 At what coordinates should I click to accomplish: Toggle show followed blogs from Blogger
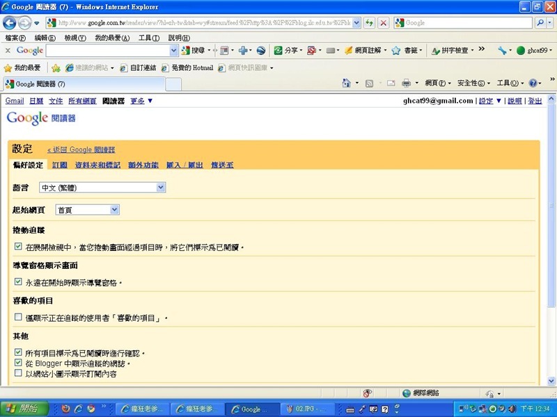click(x=18, y=362)
